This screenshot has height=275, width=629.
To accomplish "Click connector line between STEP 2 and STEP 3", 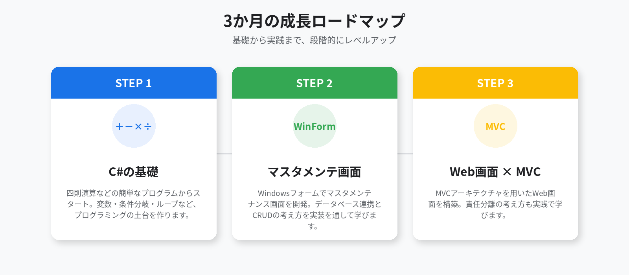I will tap(405, 153).
